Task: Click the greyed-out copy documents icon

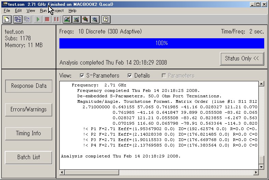Action: (x=27, y=19)
